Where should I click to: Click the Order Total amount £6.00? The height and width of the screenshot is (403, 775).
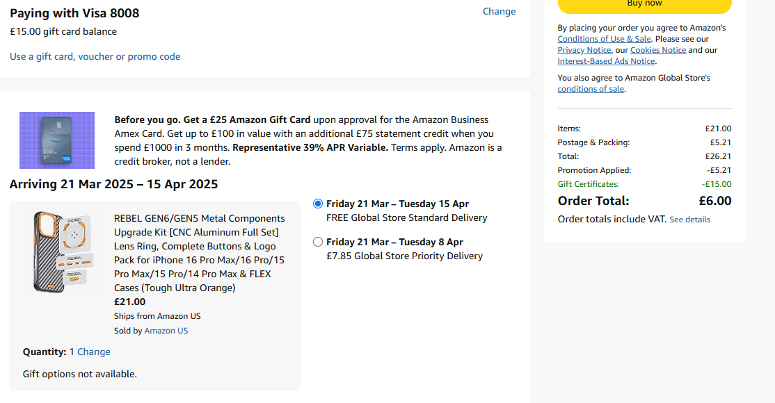click(x=714, y=201)
